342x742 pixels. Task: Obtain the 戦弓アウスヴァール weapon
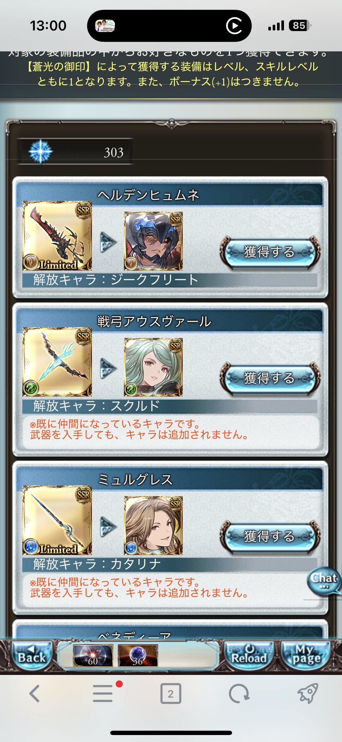pos(270,378)
